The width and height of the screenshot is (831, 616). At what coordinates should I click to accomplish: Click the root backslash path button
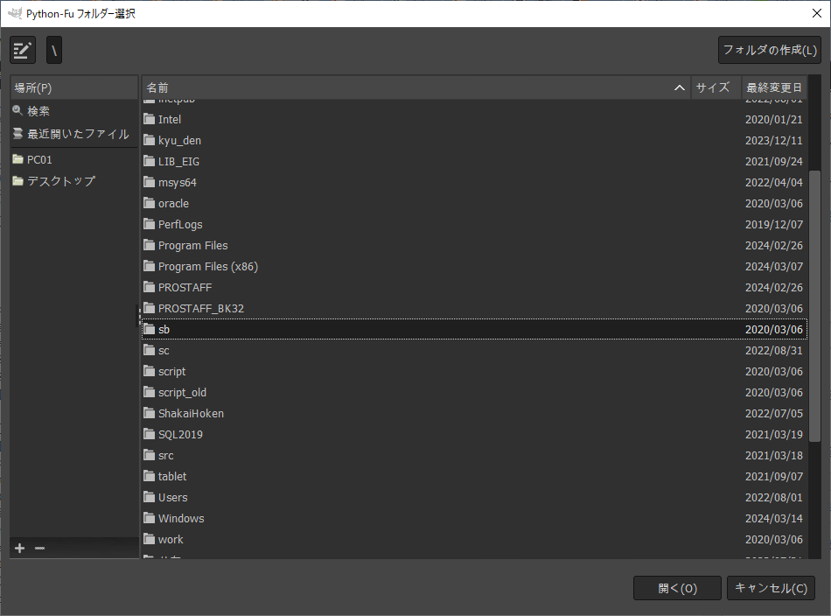(54, 51)
